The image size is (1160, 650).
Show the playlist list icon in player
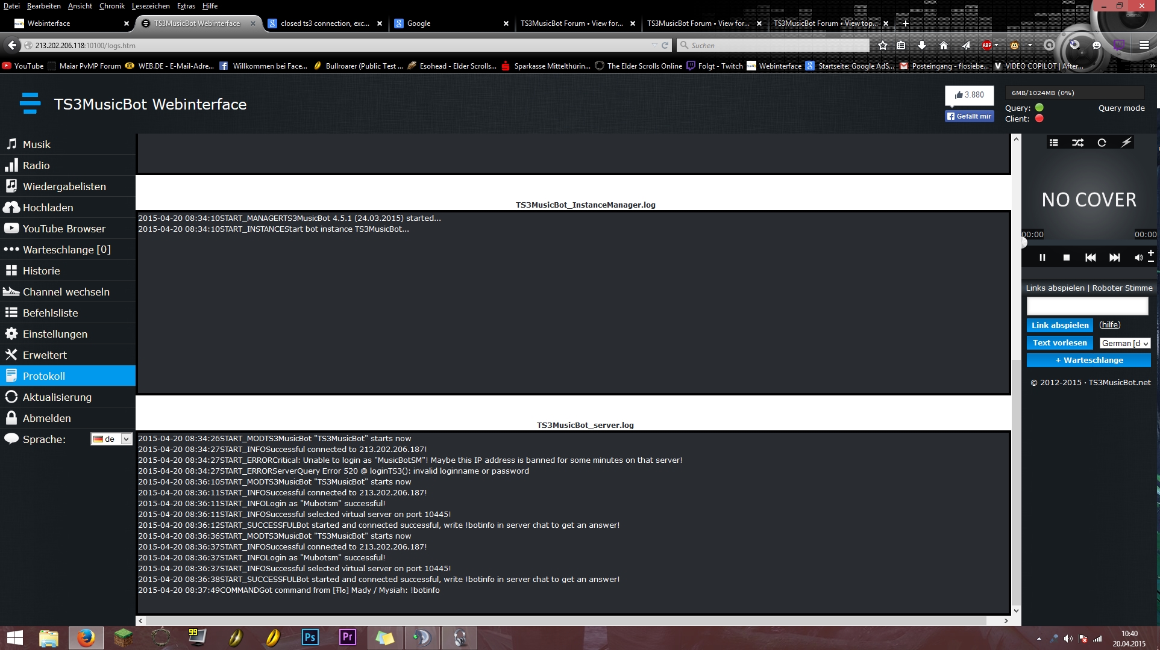click(x=1053, y=143)
